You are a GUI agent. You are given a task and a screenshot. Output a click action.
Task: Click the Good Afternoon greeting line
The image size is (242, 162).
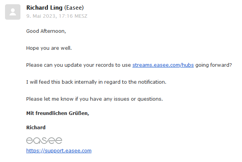46,31
